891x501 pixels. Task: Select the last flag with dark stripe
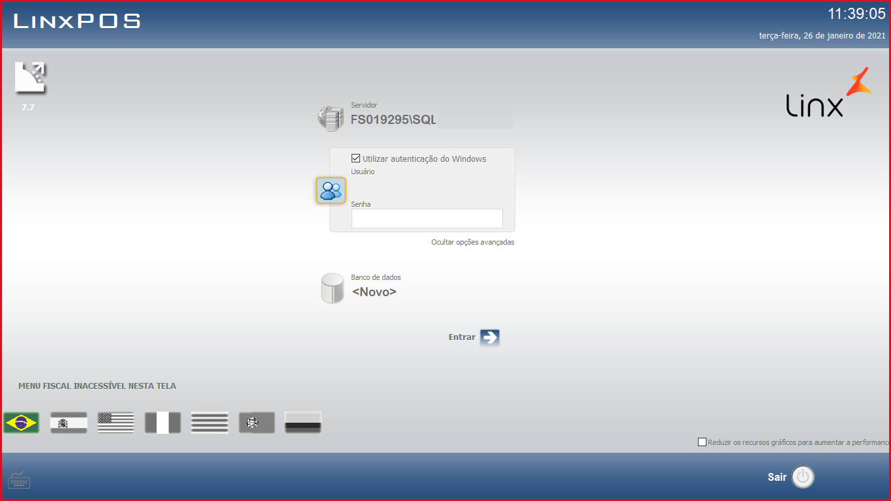(x=303, y=423)
